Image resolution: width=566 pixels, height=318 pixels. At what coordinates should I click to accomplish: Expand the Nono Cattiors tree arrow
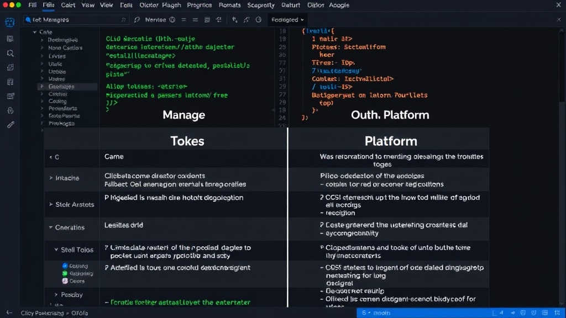point(42,47)
